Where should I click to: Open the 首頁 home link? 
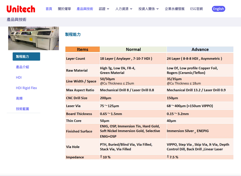coord(49,9)
